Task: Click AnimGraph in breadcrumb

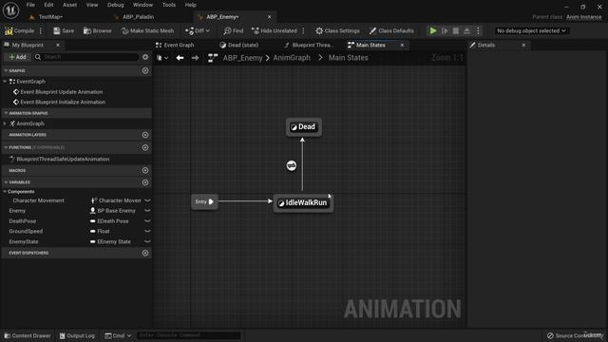Action: [x=292, y=58]
